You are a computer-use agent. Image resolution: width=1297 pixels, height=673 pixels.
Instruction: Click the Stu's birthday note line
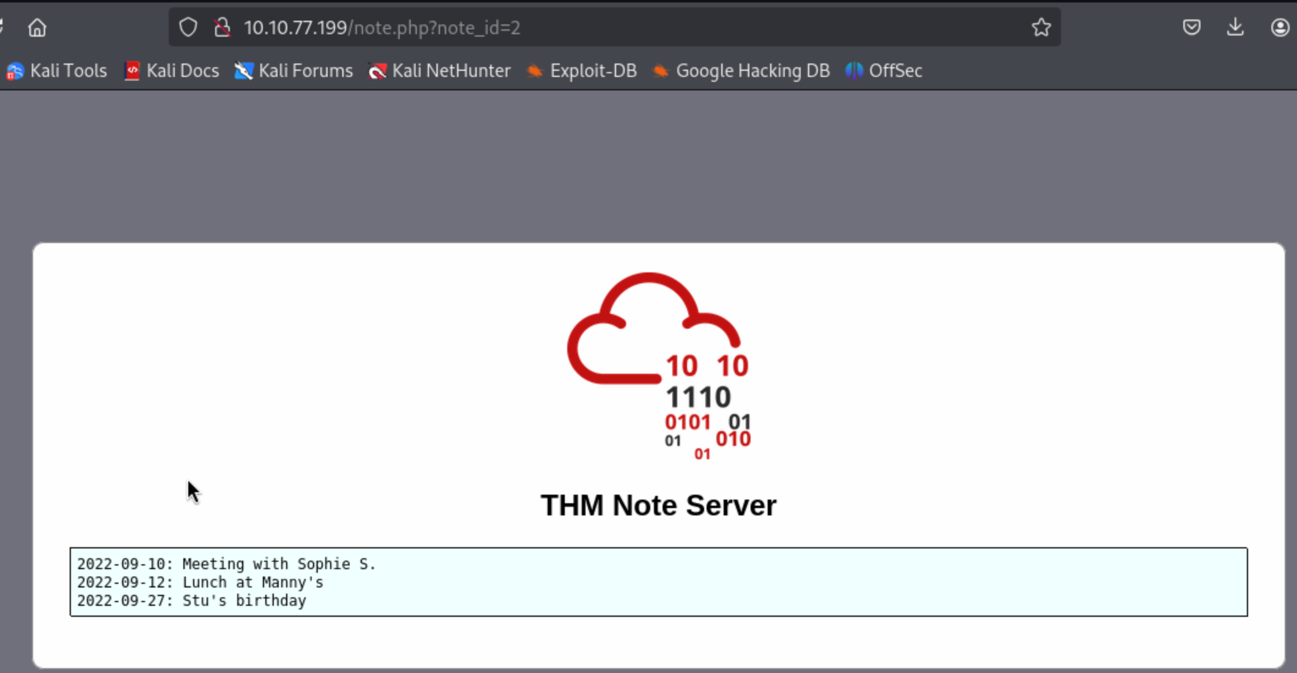(x=191, y=600)
